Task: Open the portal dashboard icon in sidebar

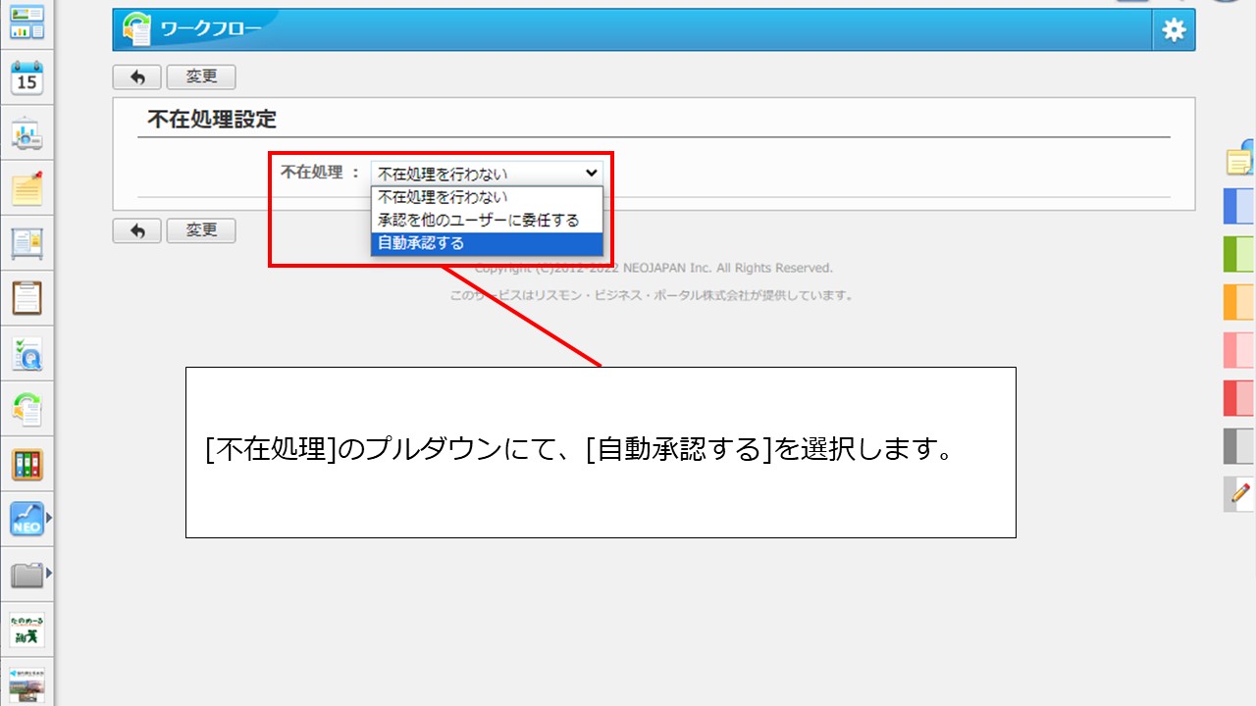Action: [x=26, y=22]
